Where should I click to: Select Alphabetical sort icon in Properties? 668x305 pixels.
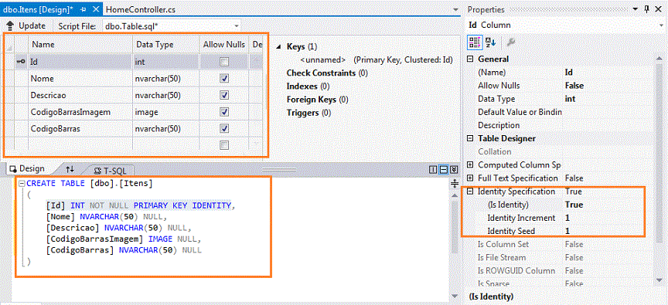pos(491,42)
